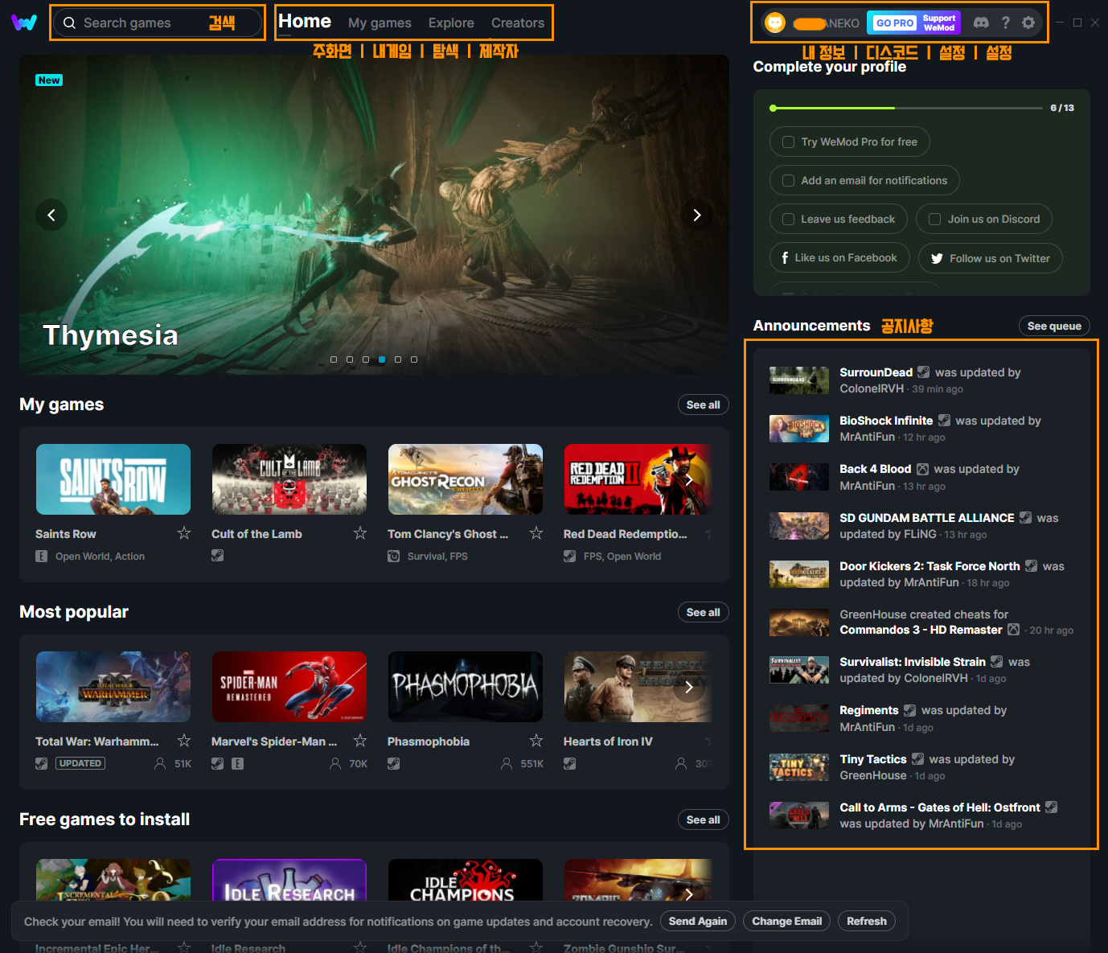Open the Discord icon in header
Screen dimensions: 1108x953
pos(981,23)
